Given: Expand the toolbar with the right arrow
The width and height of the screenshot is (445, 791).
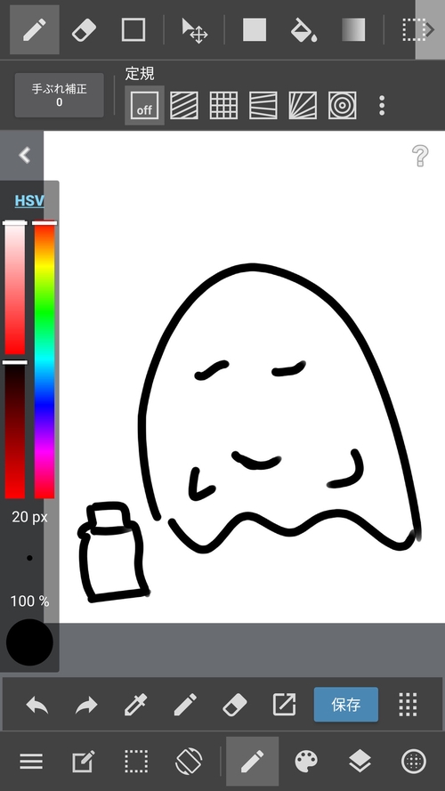Looking at the screenshot, I should click(430, 29).
